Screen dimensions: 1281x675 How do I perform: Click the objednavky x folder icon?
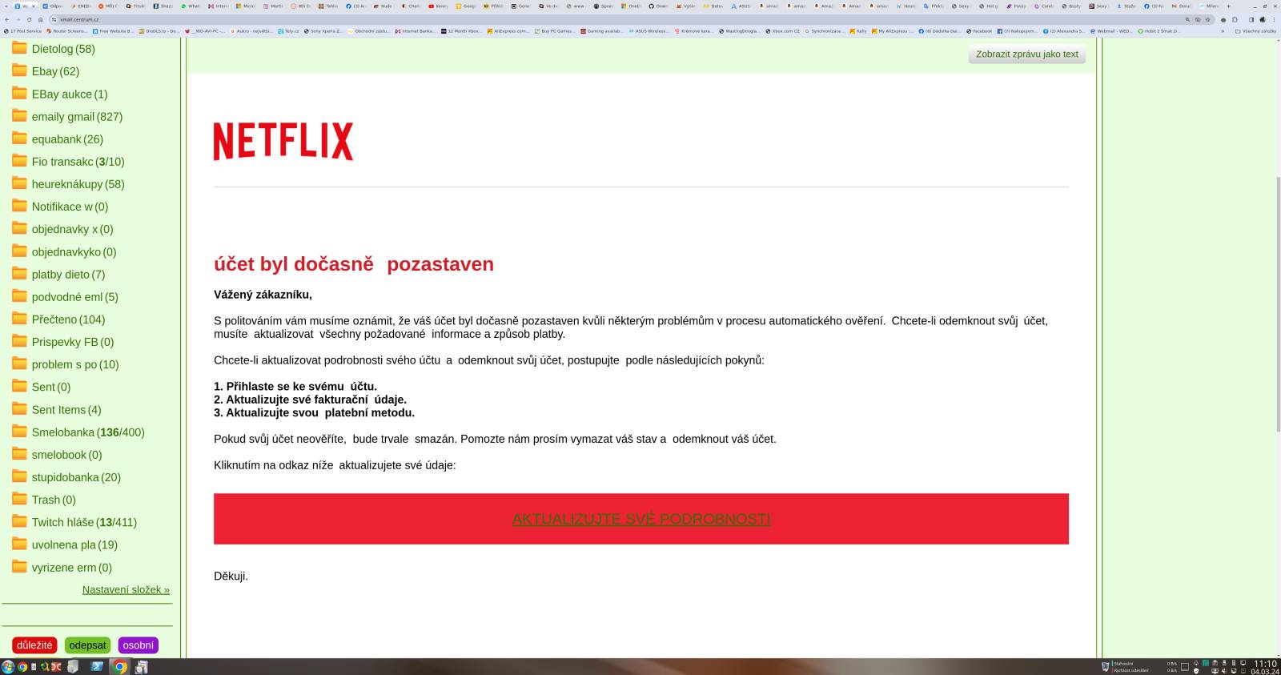click(x=19, y=228)
